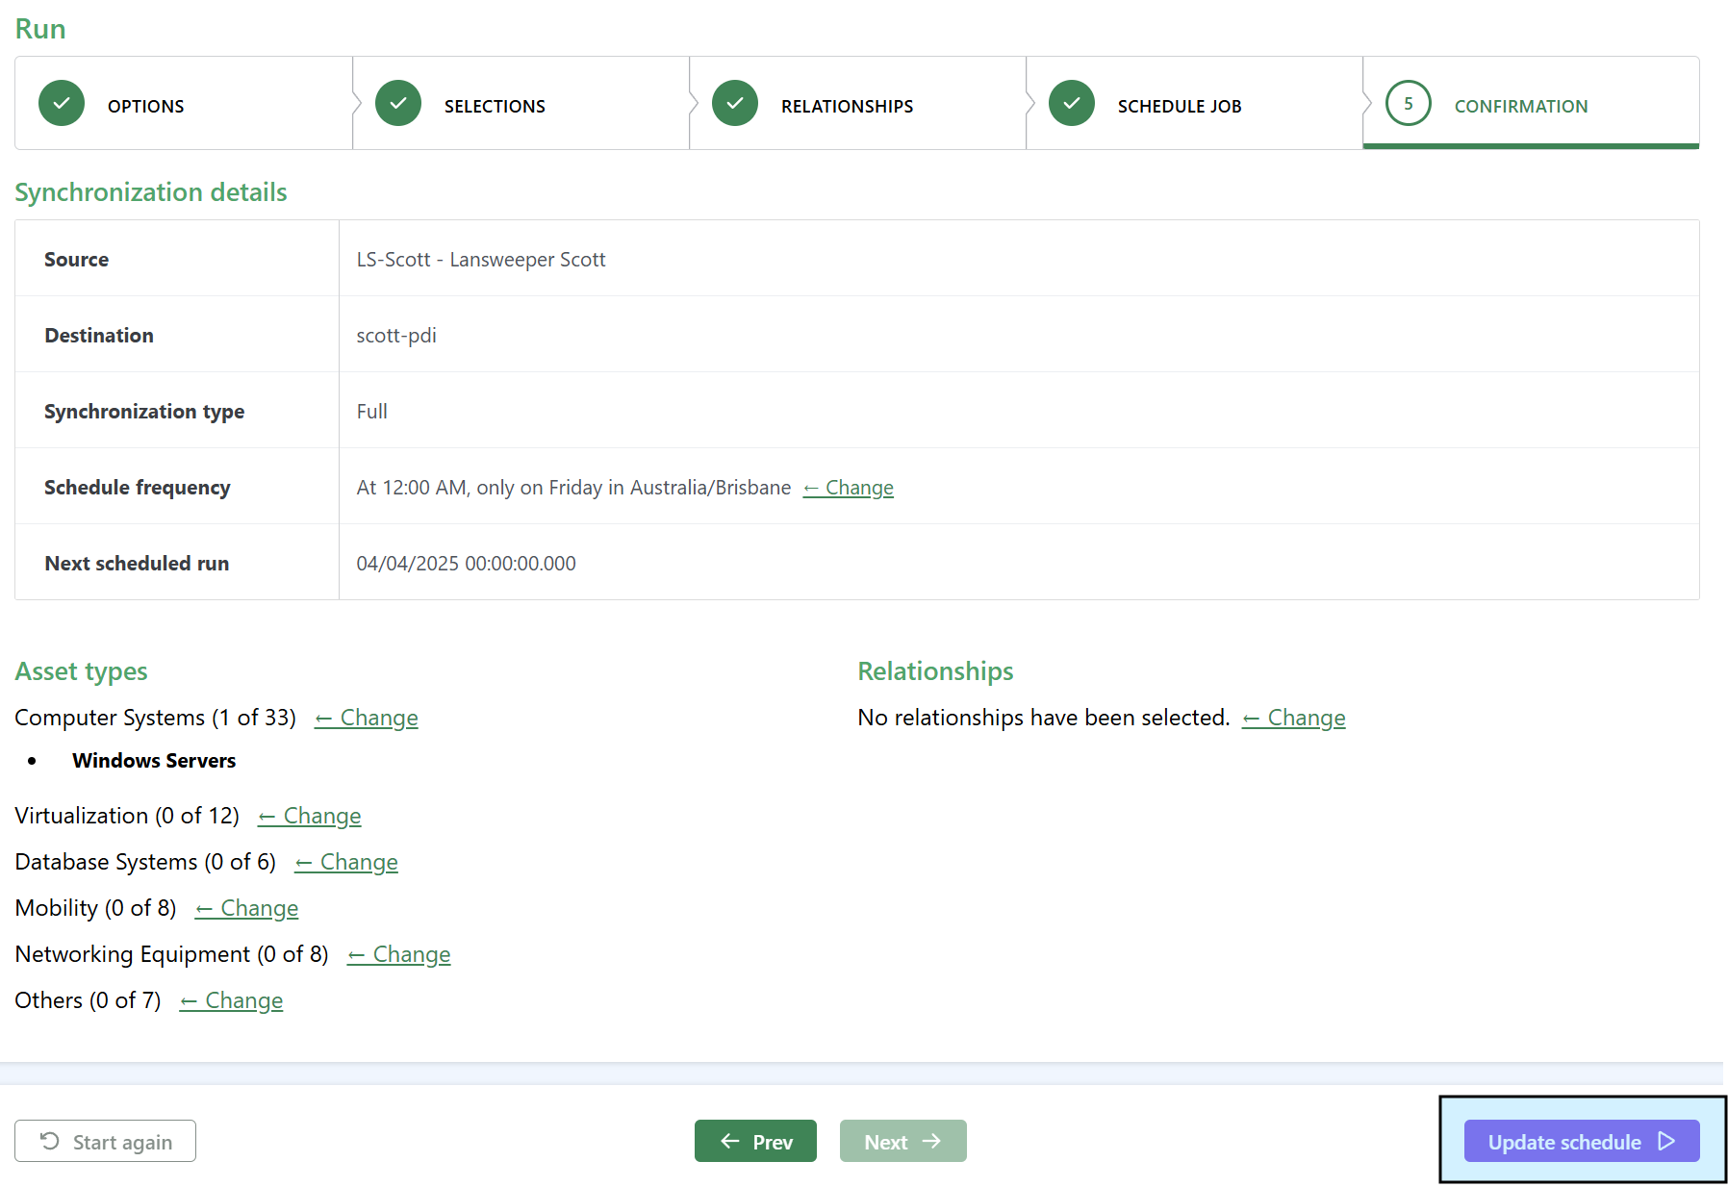Click the 'Asset types' heading
This screenshot has height=1187, width=1728.
click(x=82, y=671)
